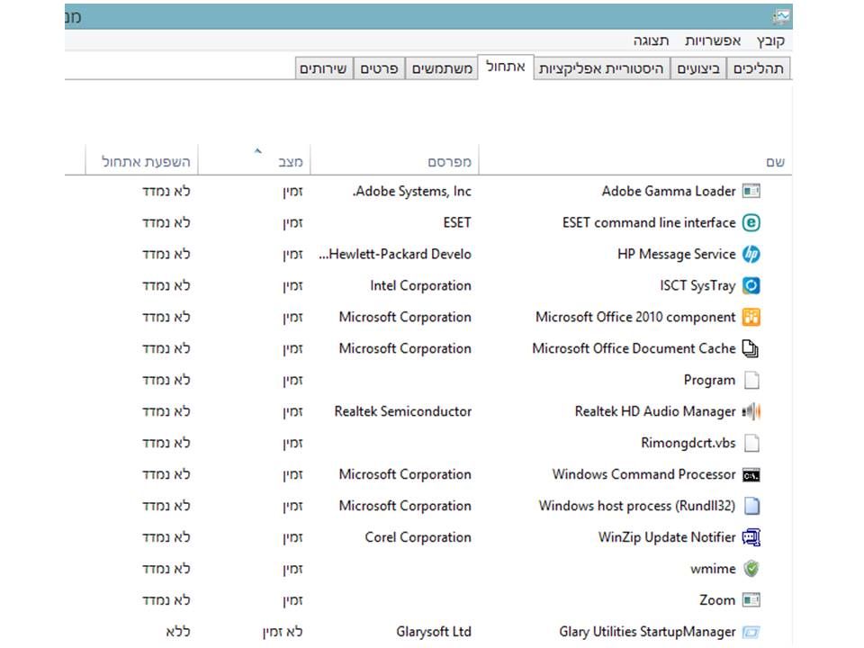Select Windows Command Processor name

644,474
